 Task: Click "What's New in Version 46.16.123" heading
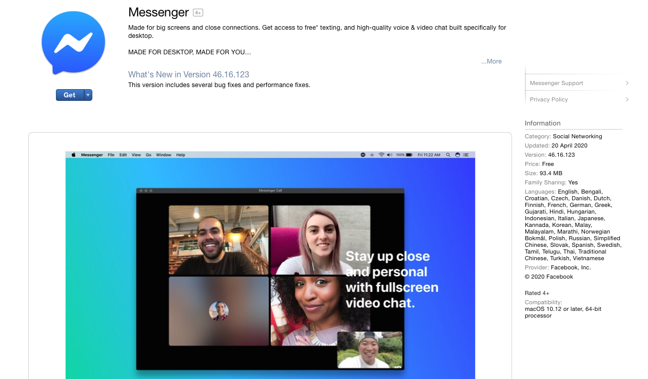pos(189,74)
